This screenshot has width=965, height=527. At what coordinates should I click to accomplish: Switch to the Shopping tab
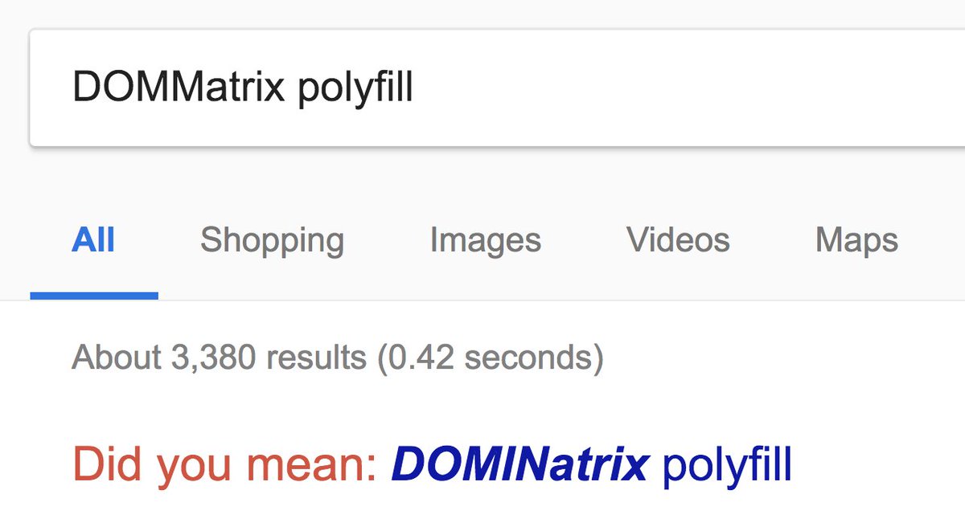(272, 240)
